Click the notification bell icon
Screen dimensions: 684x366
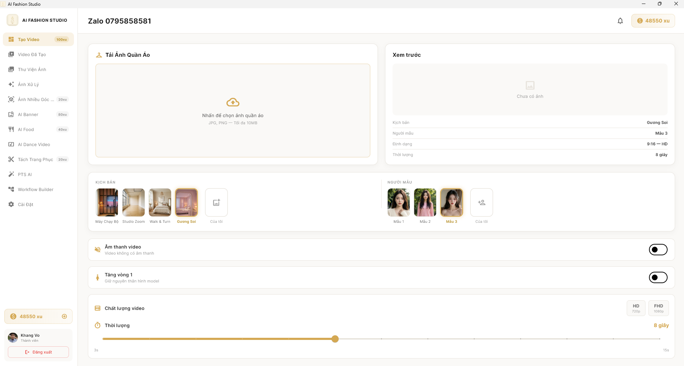point(620,21)
